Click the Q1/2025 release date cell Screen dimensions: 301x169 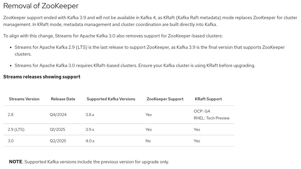(x=57, y=129)
